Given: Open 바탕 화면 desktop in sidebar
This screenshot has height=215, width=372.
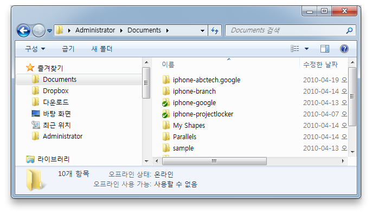Looking at the screenshot, I should (x=57, y=114).
